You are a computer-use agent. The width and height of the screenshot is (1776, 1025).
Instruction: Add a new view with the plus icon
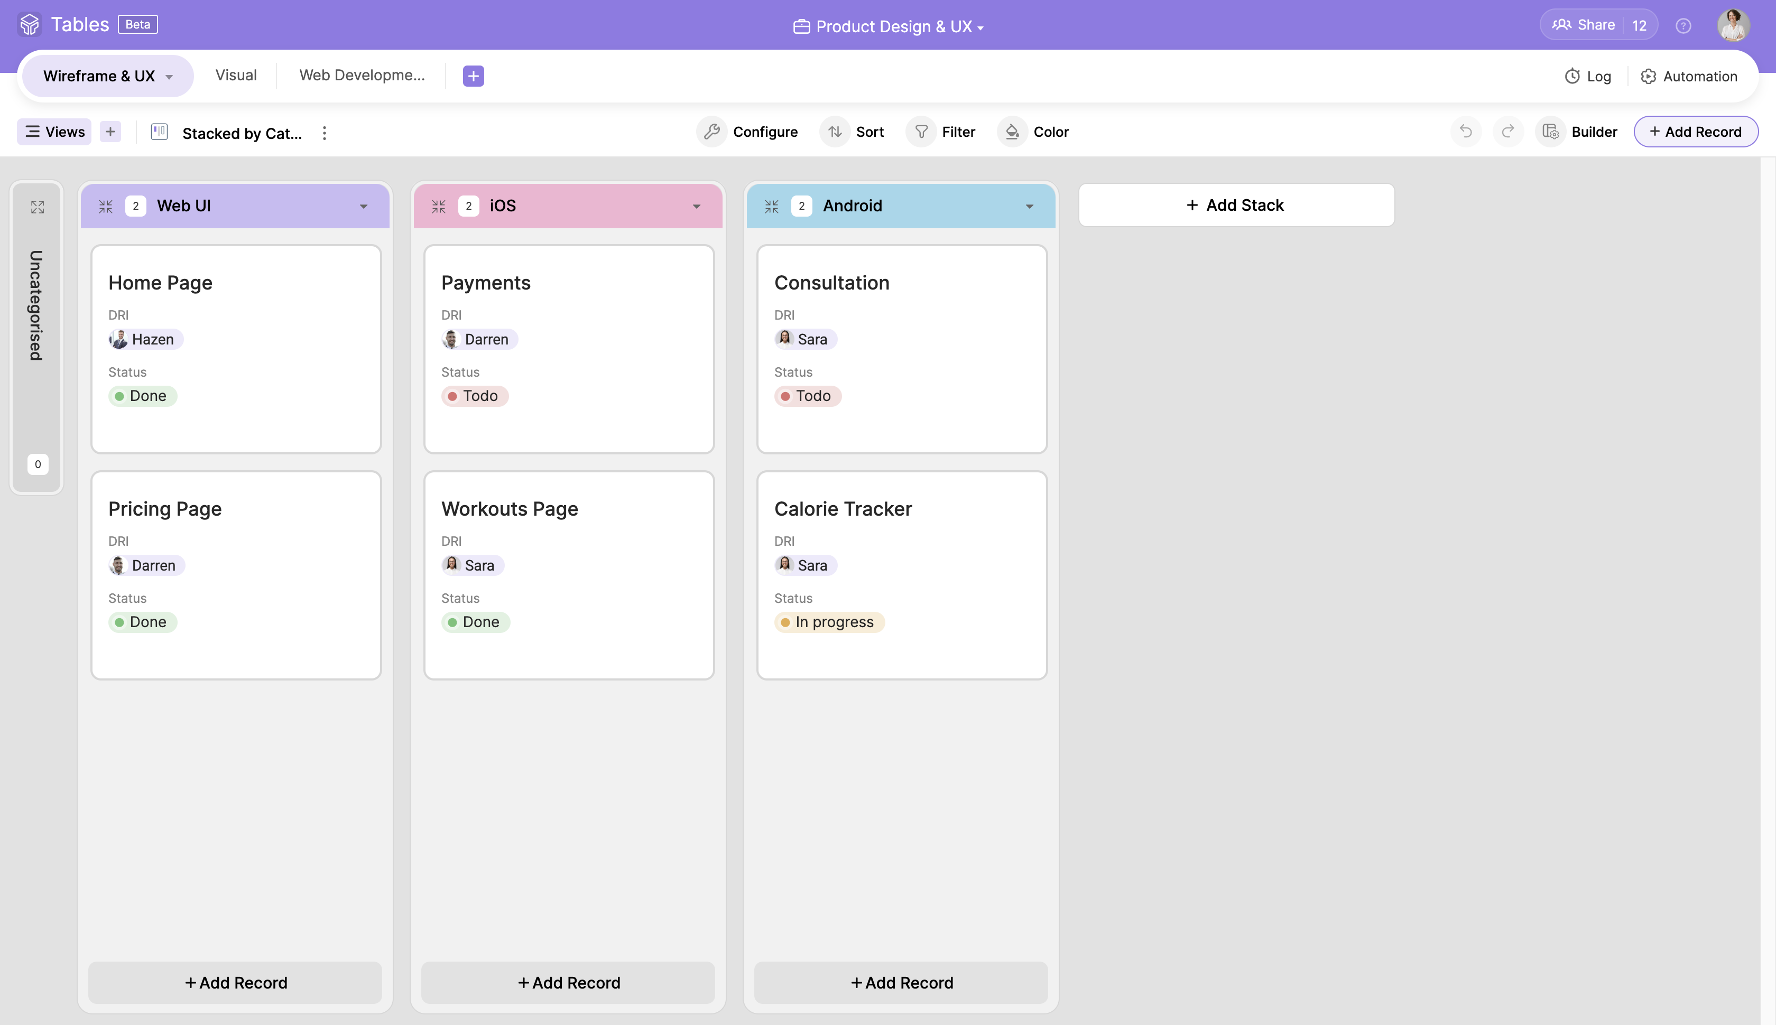110,132
